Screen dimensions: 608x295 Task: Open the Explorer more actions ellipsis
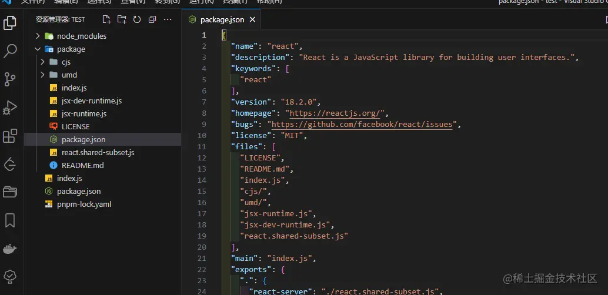coord(168,19)
